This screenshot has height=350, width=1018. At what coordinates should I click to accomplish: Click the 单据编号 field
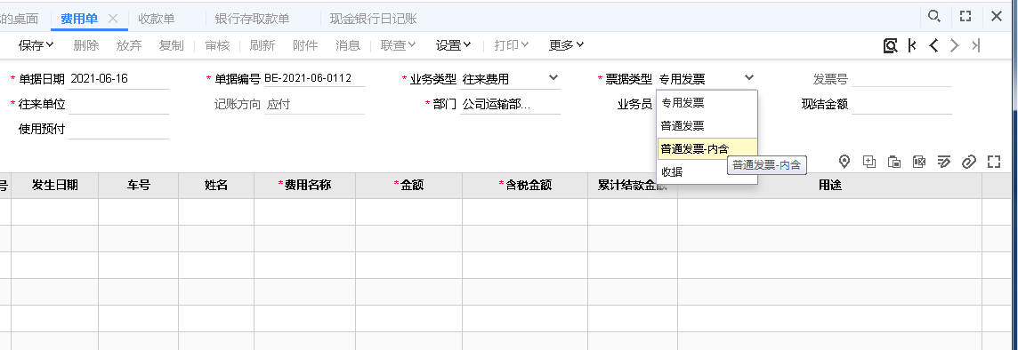coord(314,79)
